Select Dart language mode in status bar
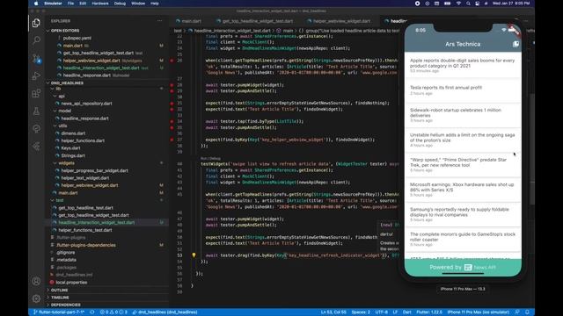Screen dimensions: 563x316 [406, 312]
